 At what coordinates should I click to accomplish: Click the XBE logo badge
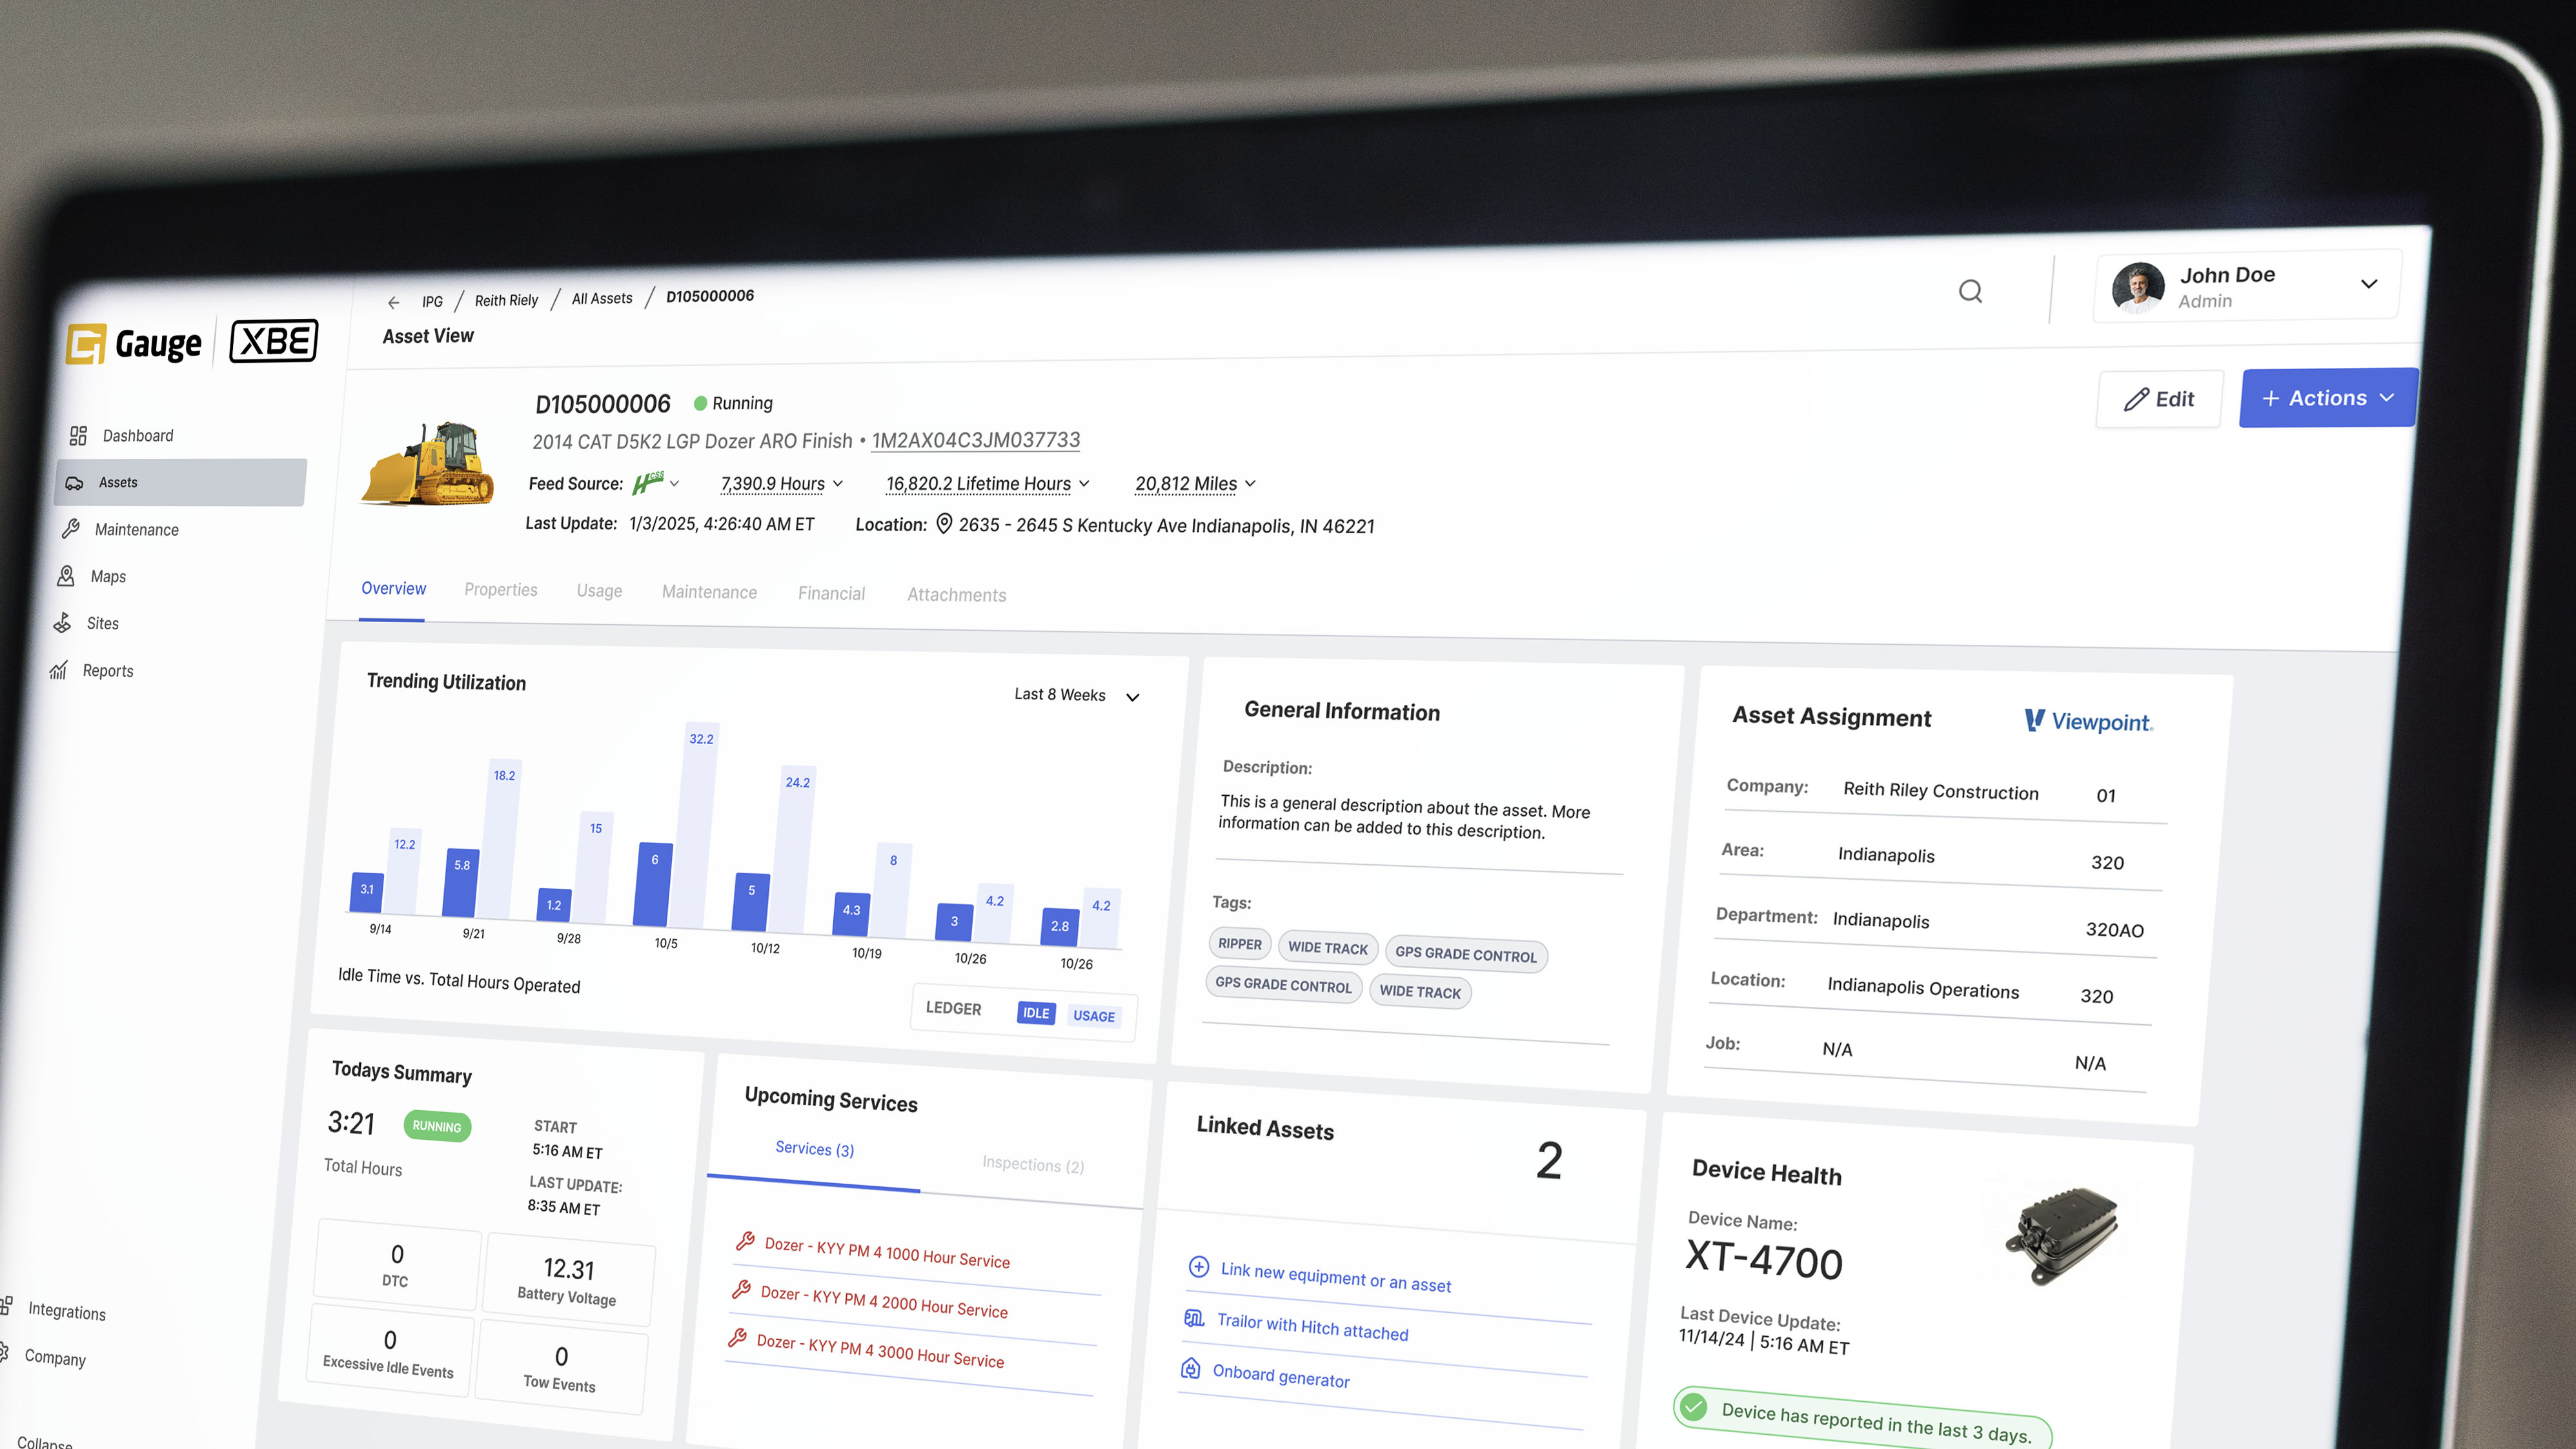point(274,342)
